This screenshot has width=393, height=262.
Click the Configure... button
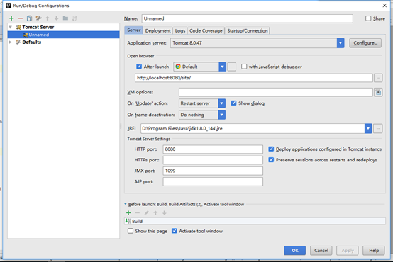pyautogui.click(x=365, y=43)
